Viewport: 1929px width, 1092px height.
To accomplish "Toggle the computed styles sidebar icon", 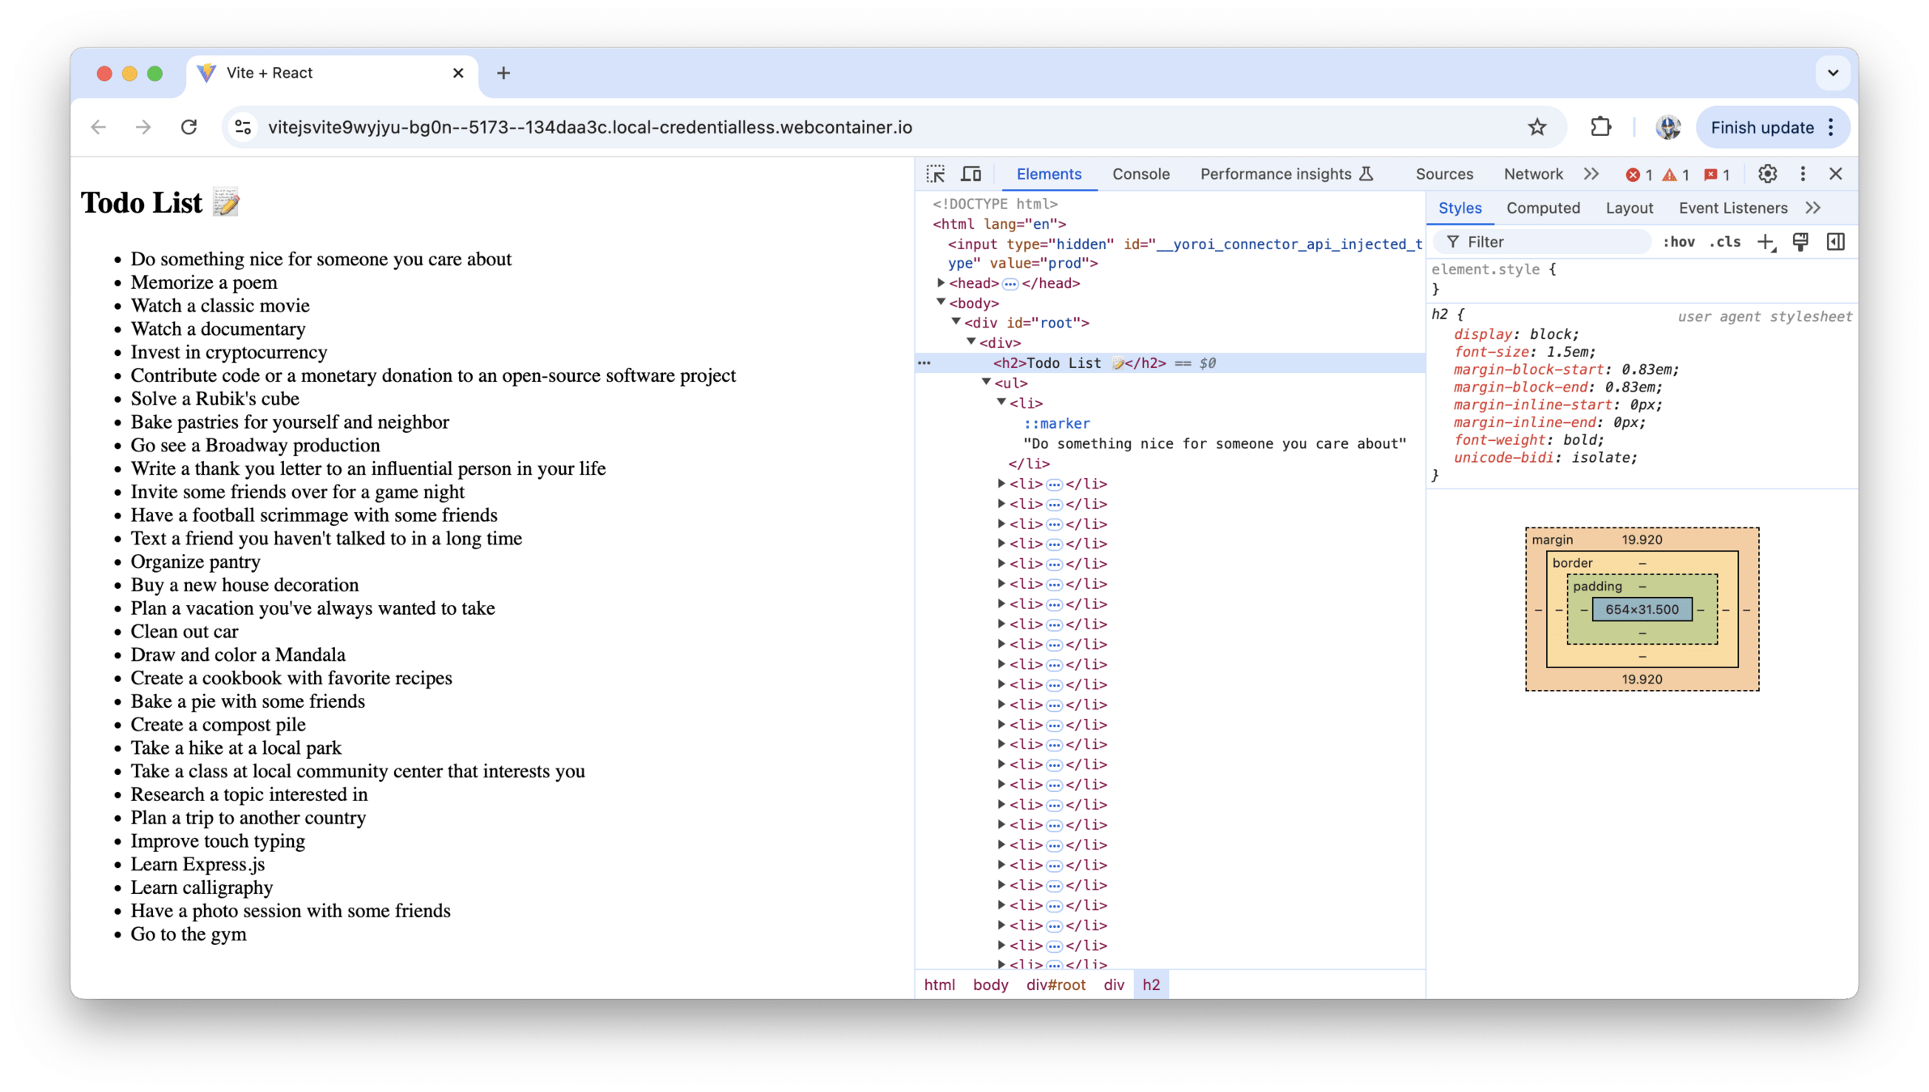I will click(x=1835, y=242).
